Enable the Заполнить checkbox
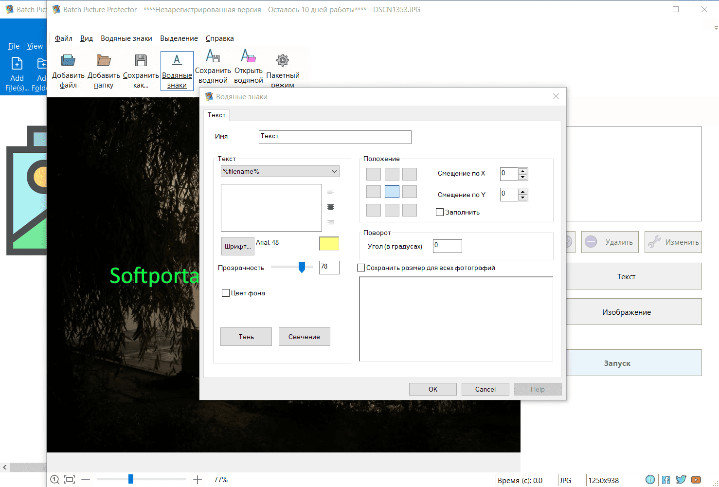 440,212
